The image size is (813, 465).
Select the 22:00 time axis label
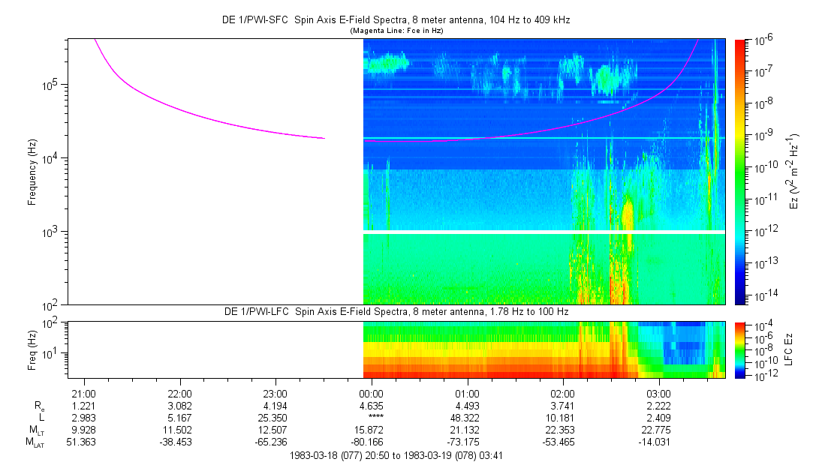[180, 394]
